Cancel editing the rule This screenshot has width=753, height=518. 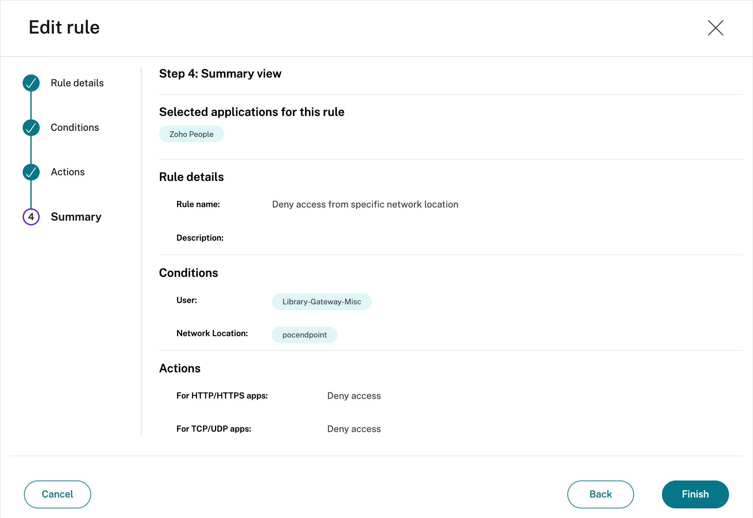pyautogui.click(x=57, y=494)
